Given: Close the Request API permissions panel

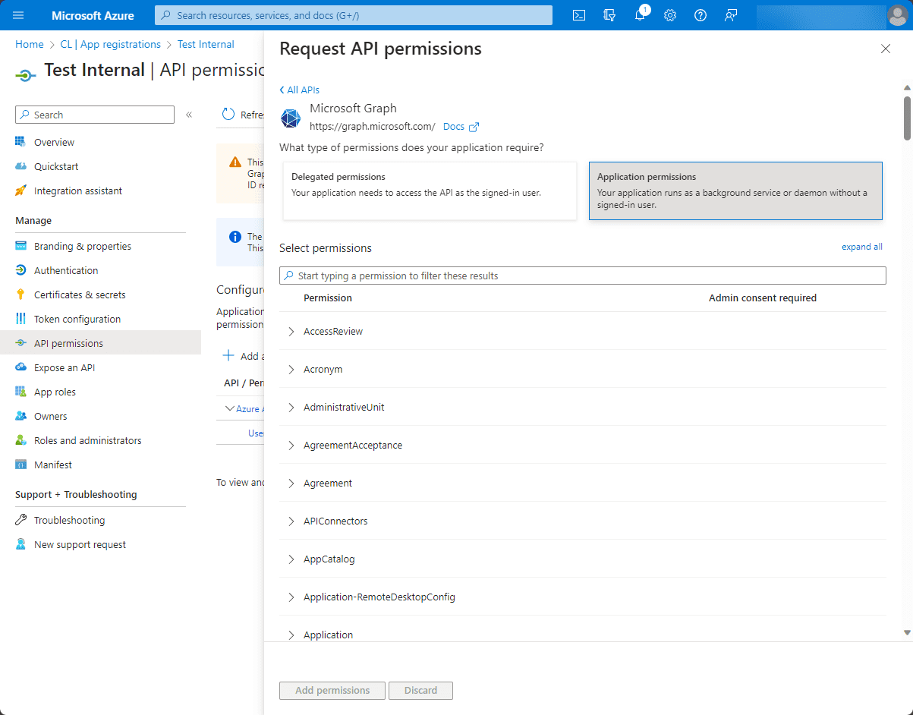Looking at the screenshot, I should [885, 49].
